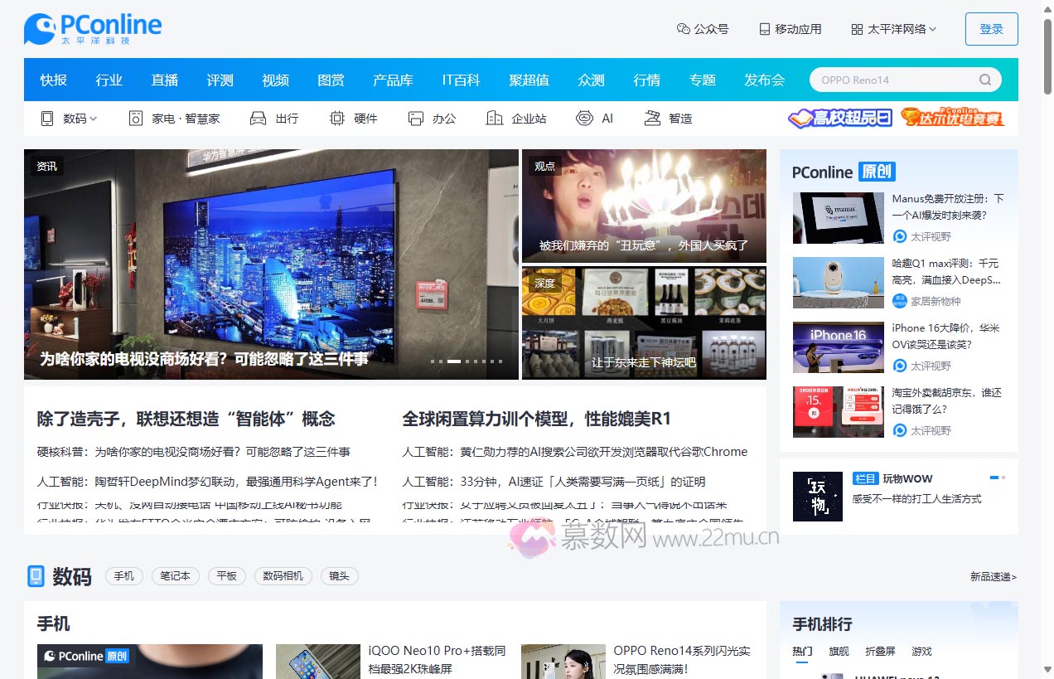1054x679 pixels.
Task: Click the PConline logo
Action: click(93, 29)
